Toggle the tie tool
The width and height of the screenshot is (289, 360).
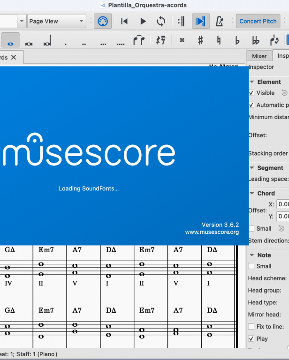pos(139,40)
